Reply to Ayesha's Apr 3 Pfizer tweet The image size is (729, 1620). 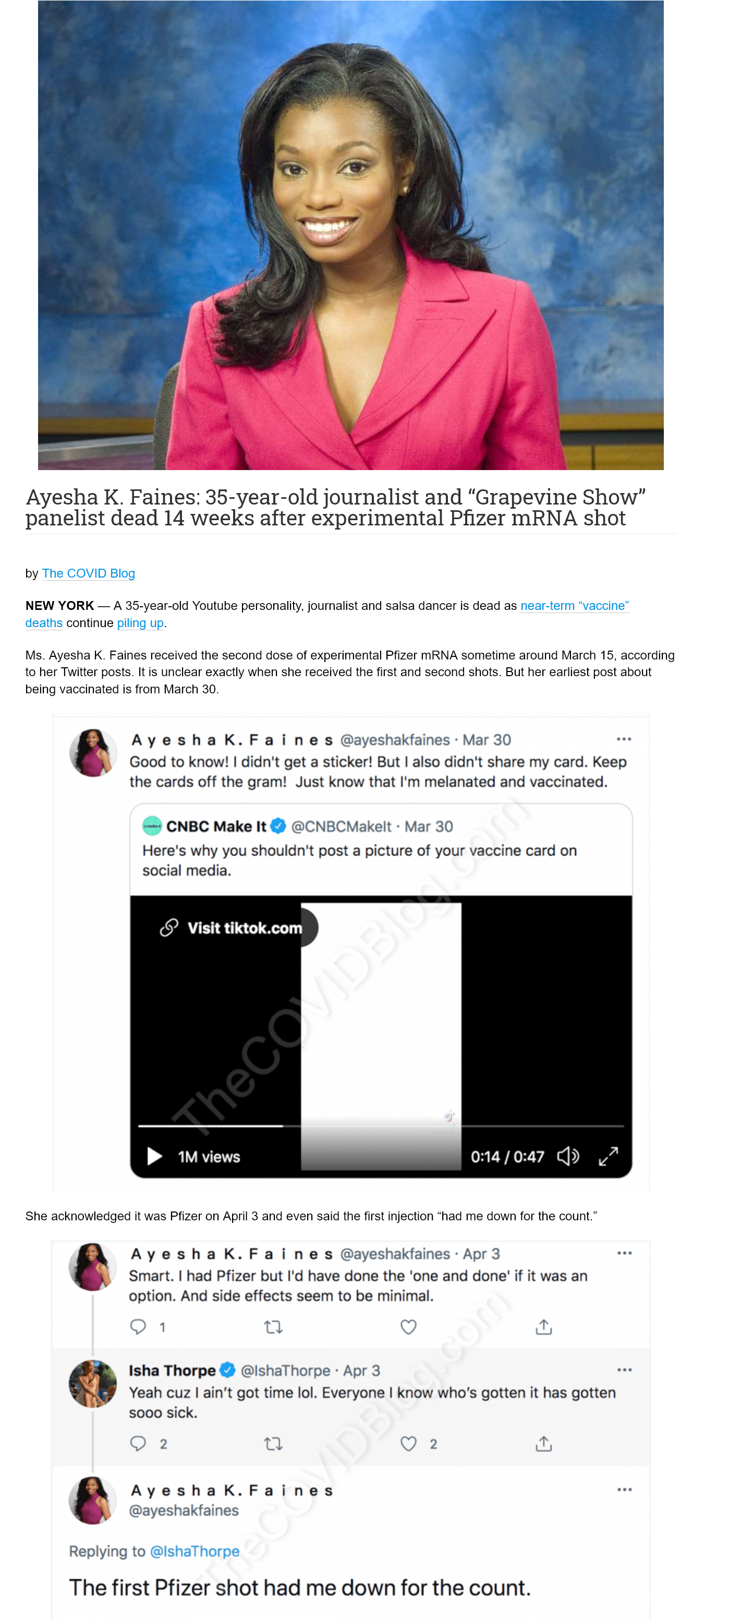click(138, 1327)
